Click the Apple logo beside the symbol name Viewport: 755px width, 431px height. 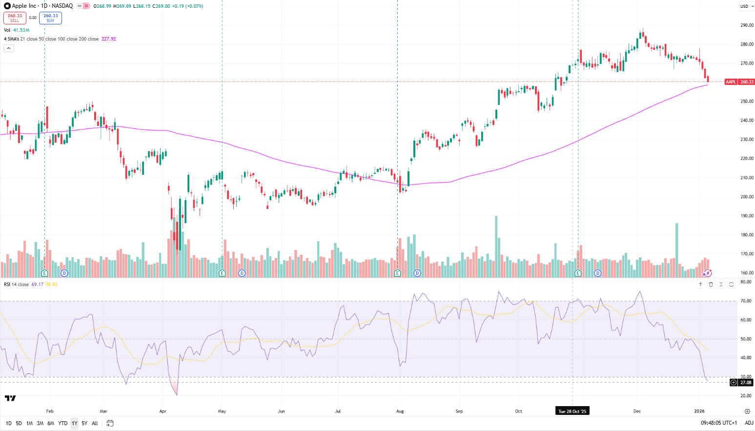pos(8,6)
